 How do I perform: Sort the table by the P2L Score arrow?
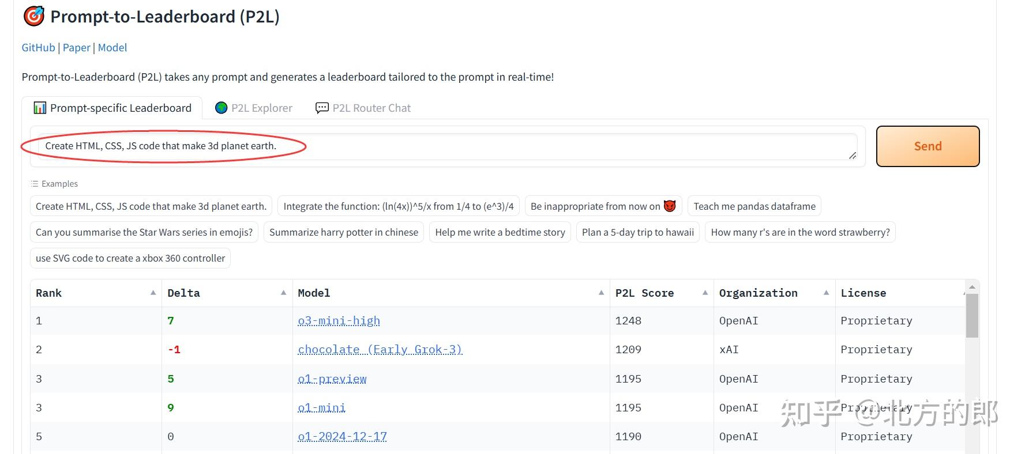705,293
